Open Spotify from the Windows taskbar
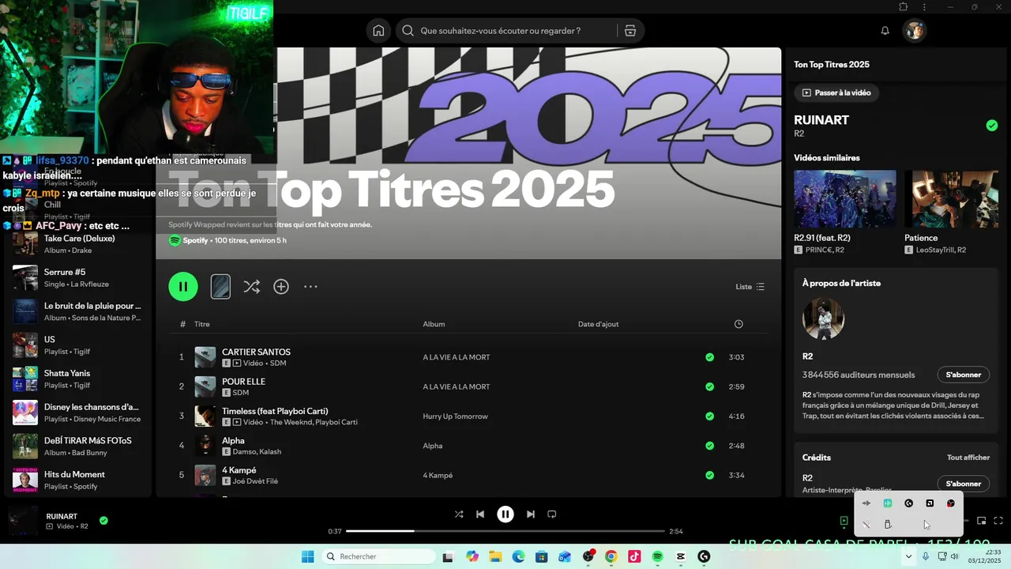This screenshot has width=1011, height=569. 657,556
